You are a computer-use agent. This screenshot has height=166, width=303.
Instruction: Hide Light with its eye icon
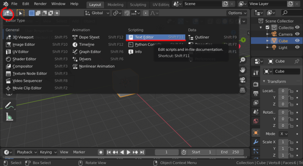pyautogui.click(x=297, y=47)
